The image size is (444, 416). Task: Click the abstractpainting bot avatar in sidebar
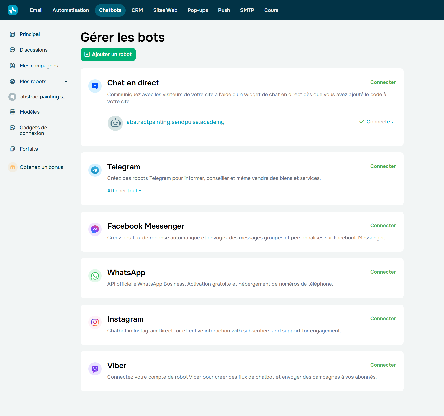12,97
